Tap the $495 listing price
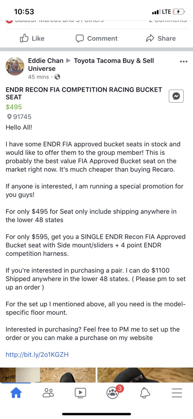 click(14, 107)
